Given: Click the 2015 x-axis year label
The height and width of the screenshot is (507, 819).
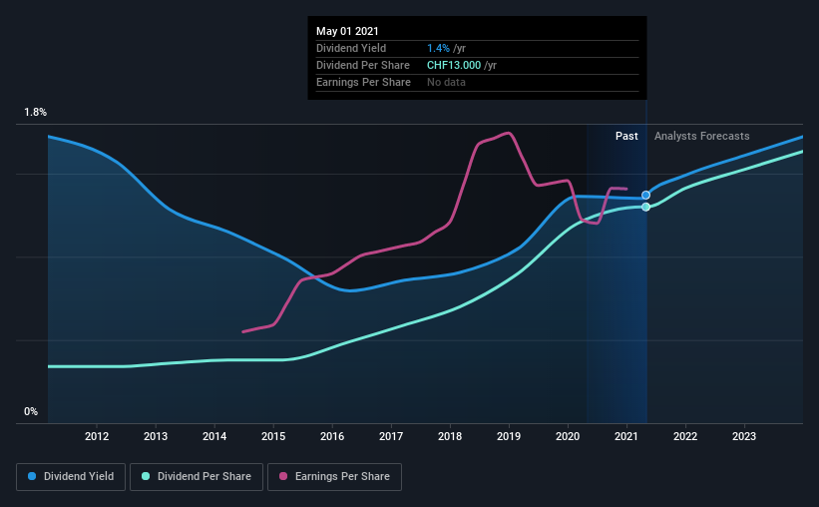Looking at the screenshot, I should [x=273, y=436].
